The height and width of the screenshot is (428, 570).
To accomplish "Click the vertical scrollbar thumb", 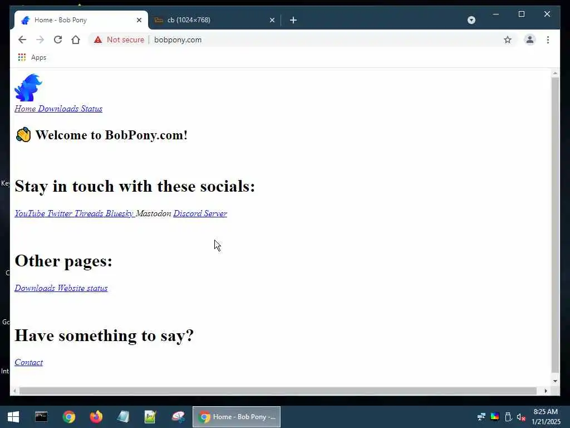I will coord(555,225).
